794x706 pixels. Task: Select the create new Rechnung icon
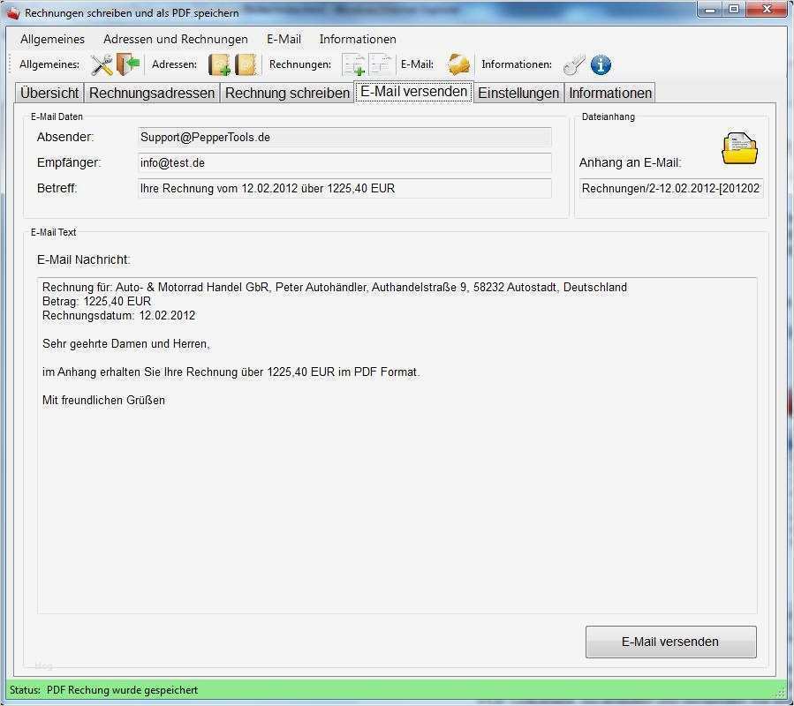coord(357,64)
